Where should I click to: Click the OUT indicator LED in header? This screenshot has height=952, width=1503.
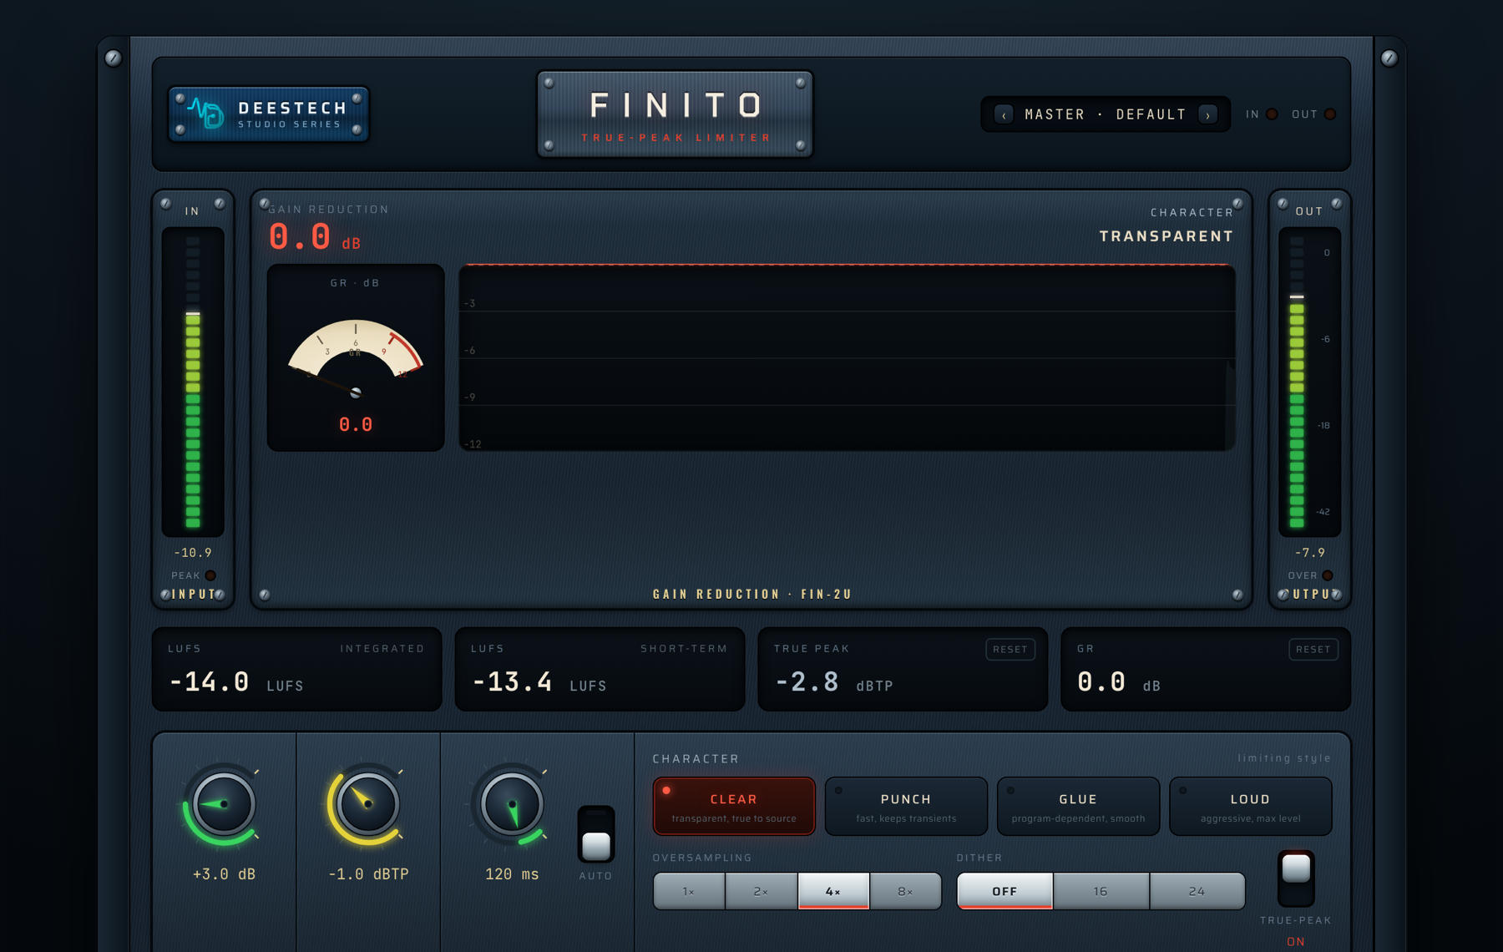(1330, 114)
